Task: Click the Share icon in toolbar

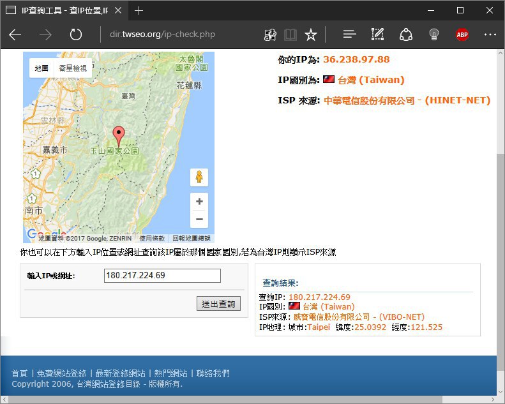Action: 405,34
